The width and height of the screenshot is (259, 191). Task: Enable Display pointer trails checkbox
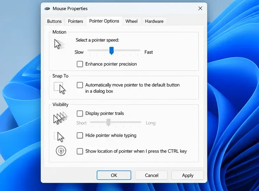click(x=80, y=114)
